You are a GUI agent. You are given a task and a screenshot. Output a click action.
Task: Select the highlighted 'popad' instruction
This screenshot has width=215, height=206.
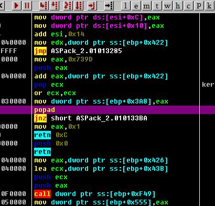45,110
